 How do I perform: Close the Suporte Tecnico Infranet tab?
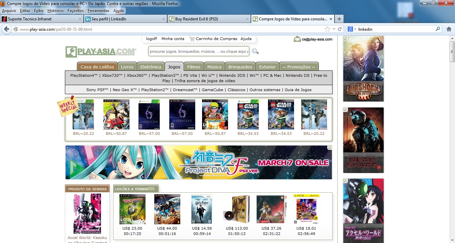pyautogui.click(x=80, y=19)
